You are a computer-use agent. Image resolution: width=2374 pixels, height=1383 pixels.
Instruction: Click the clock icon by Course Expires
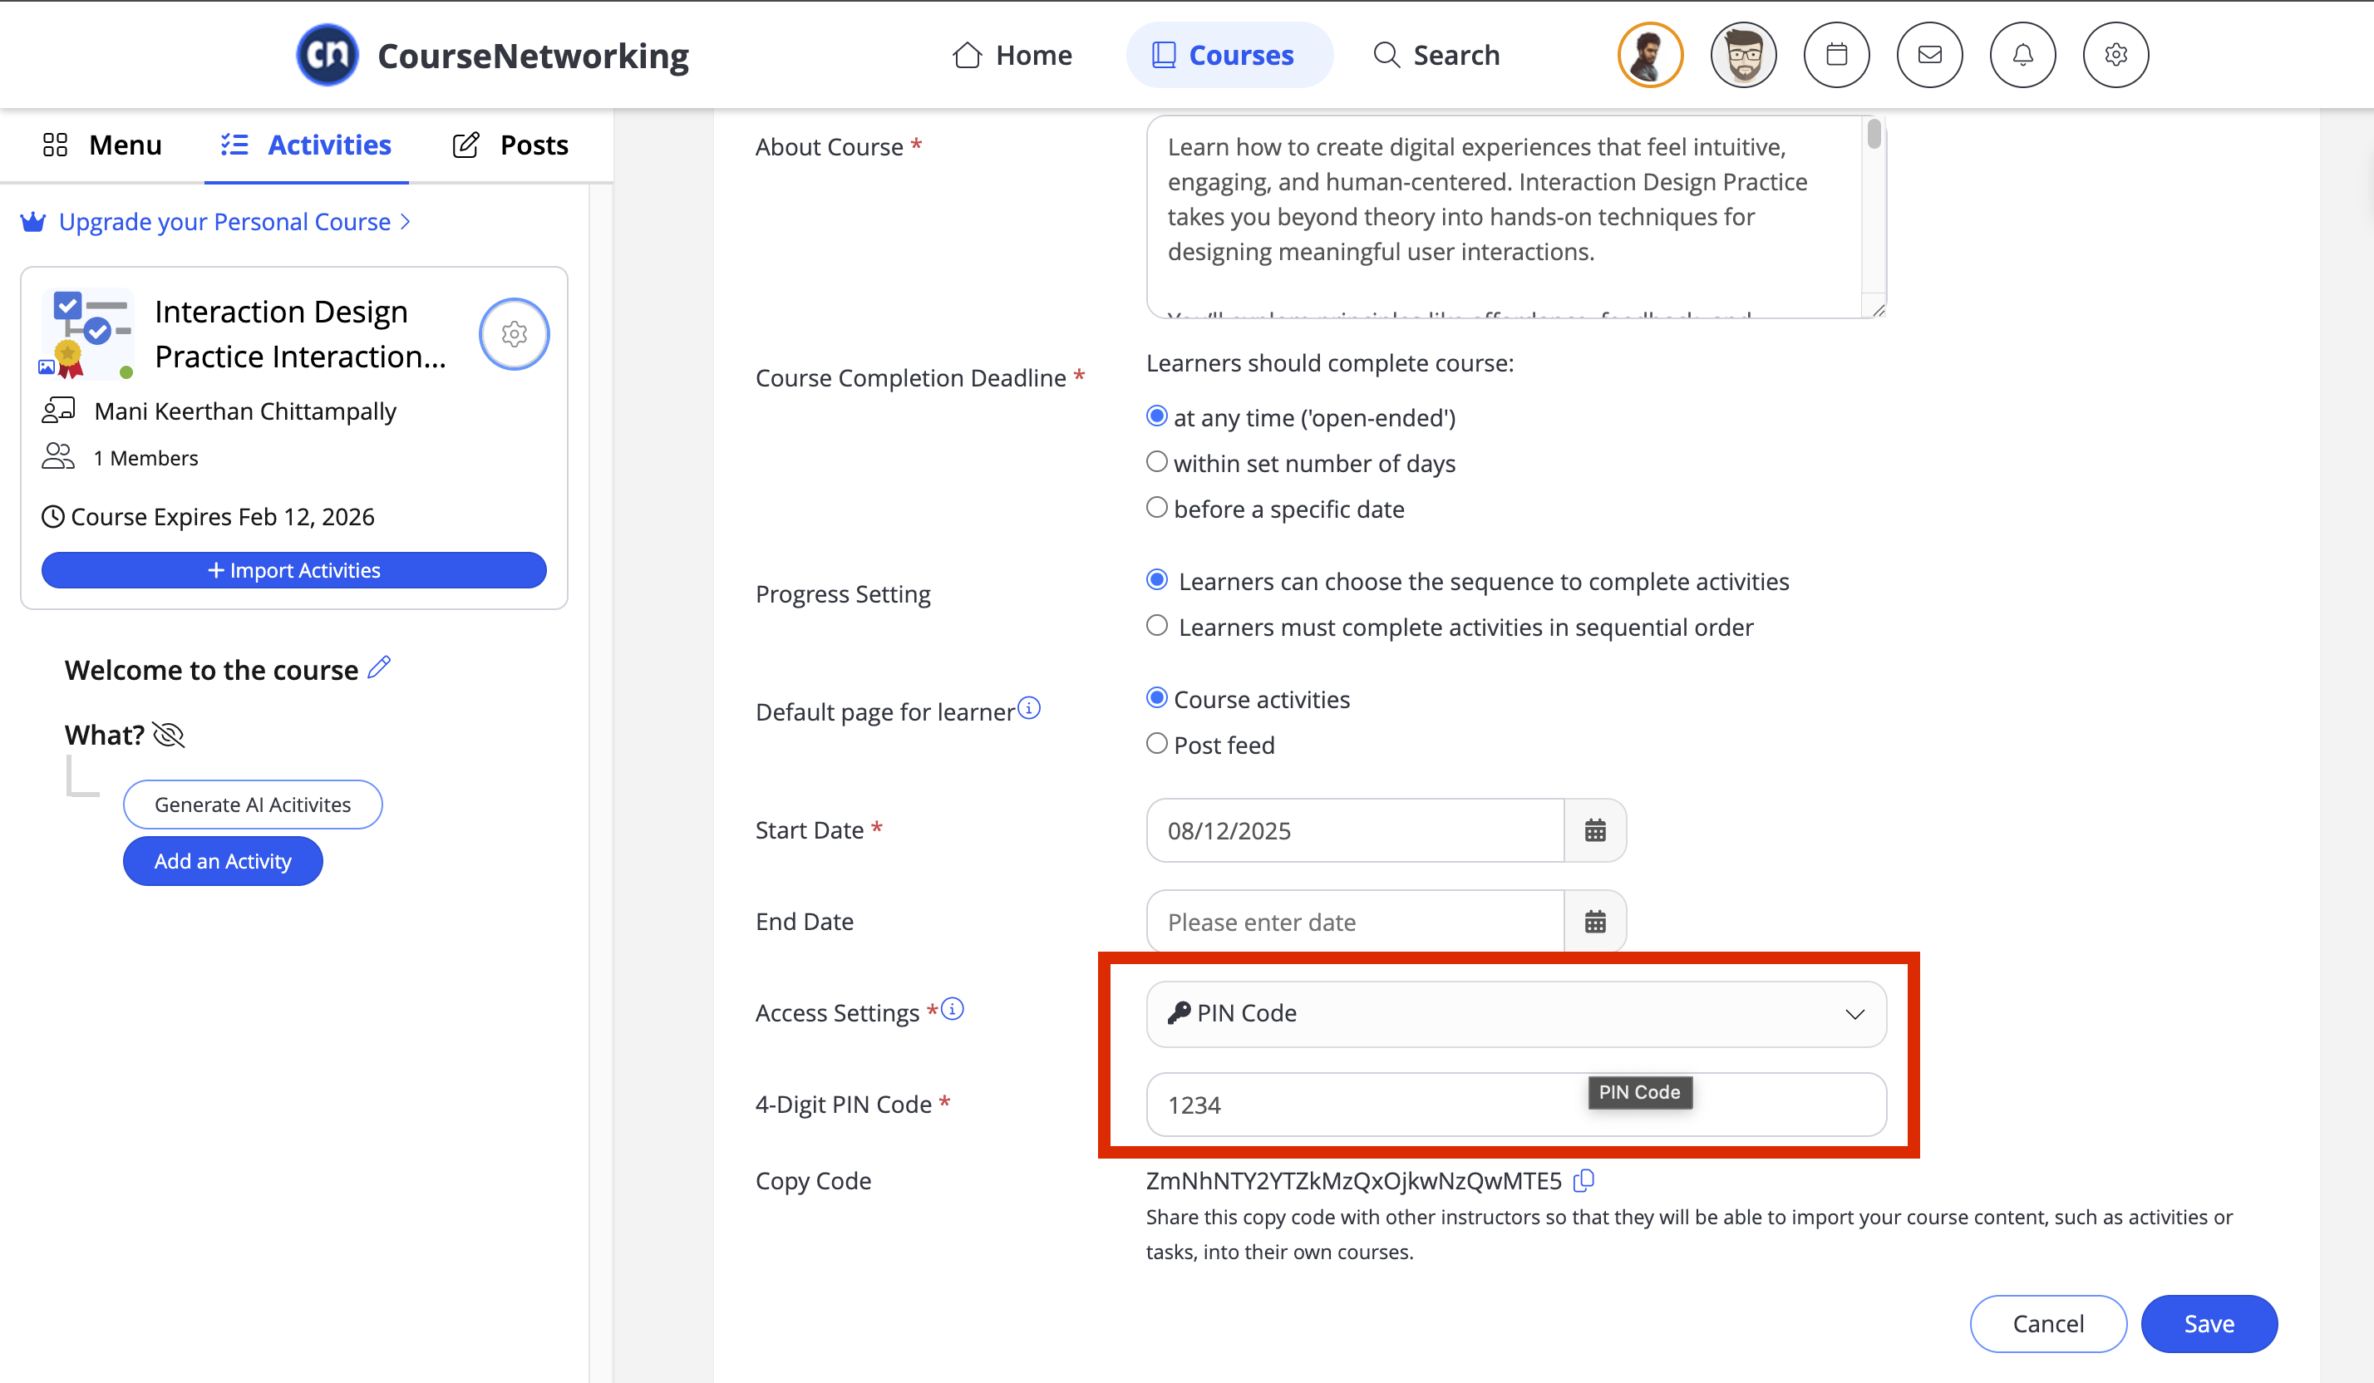[x=52, y=516]
